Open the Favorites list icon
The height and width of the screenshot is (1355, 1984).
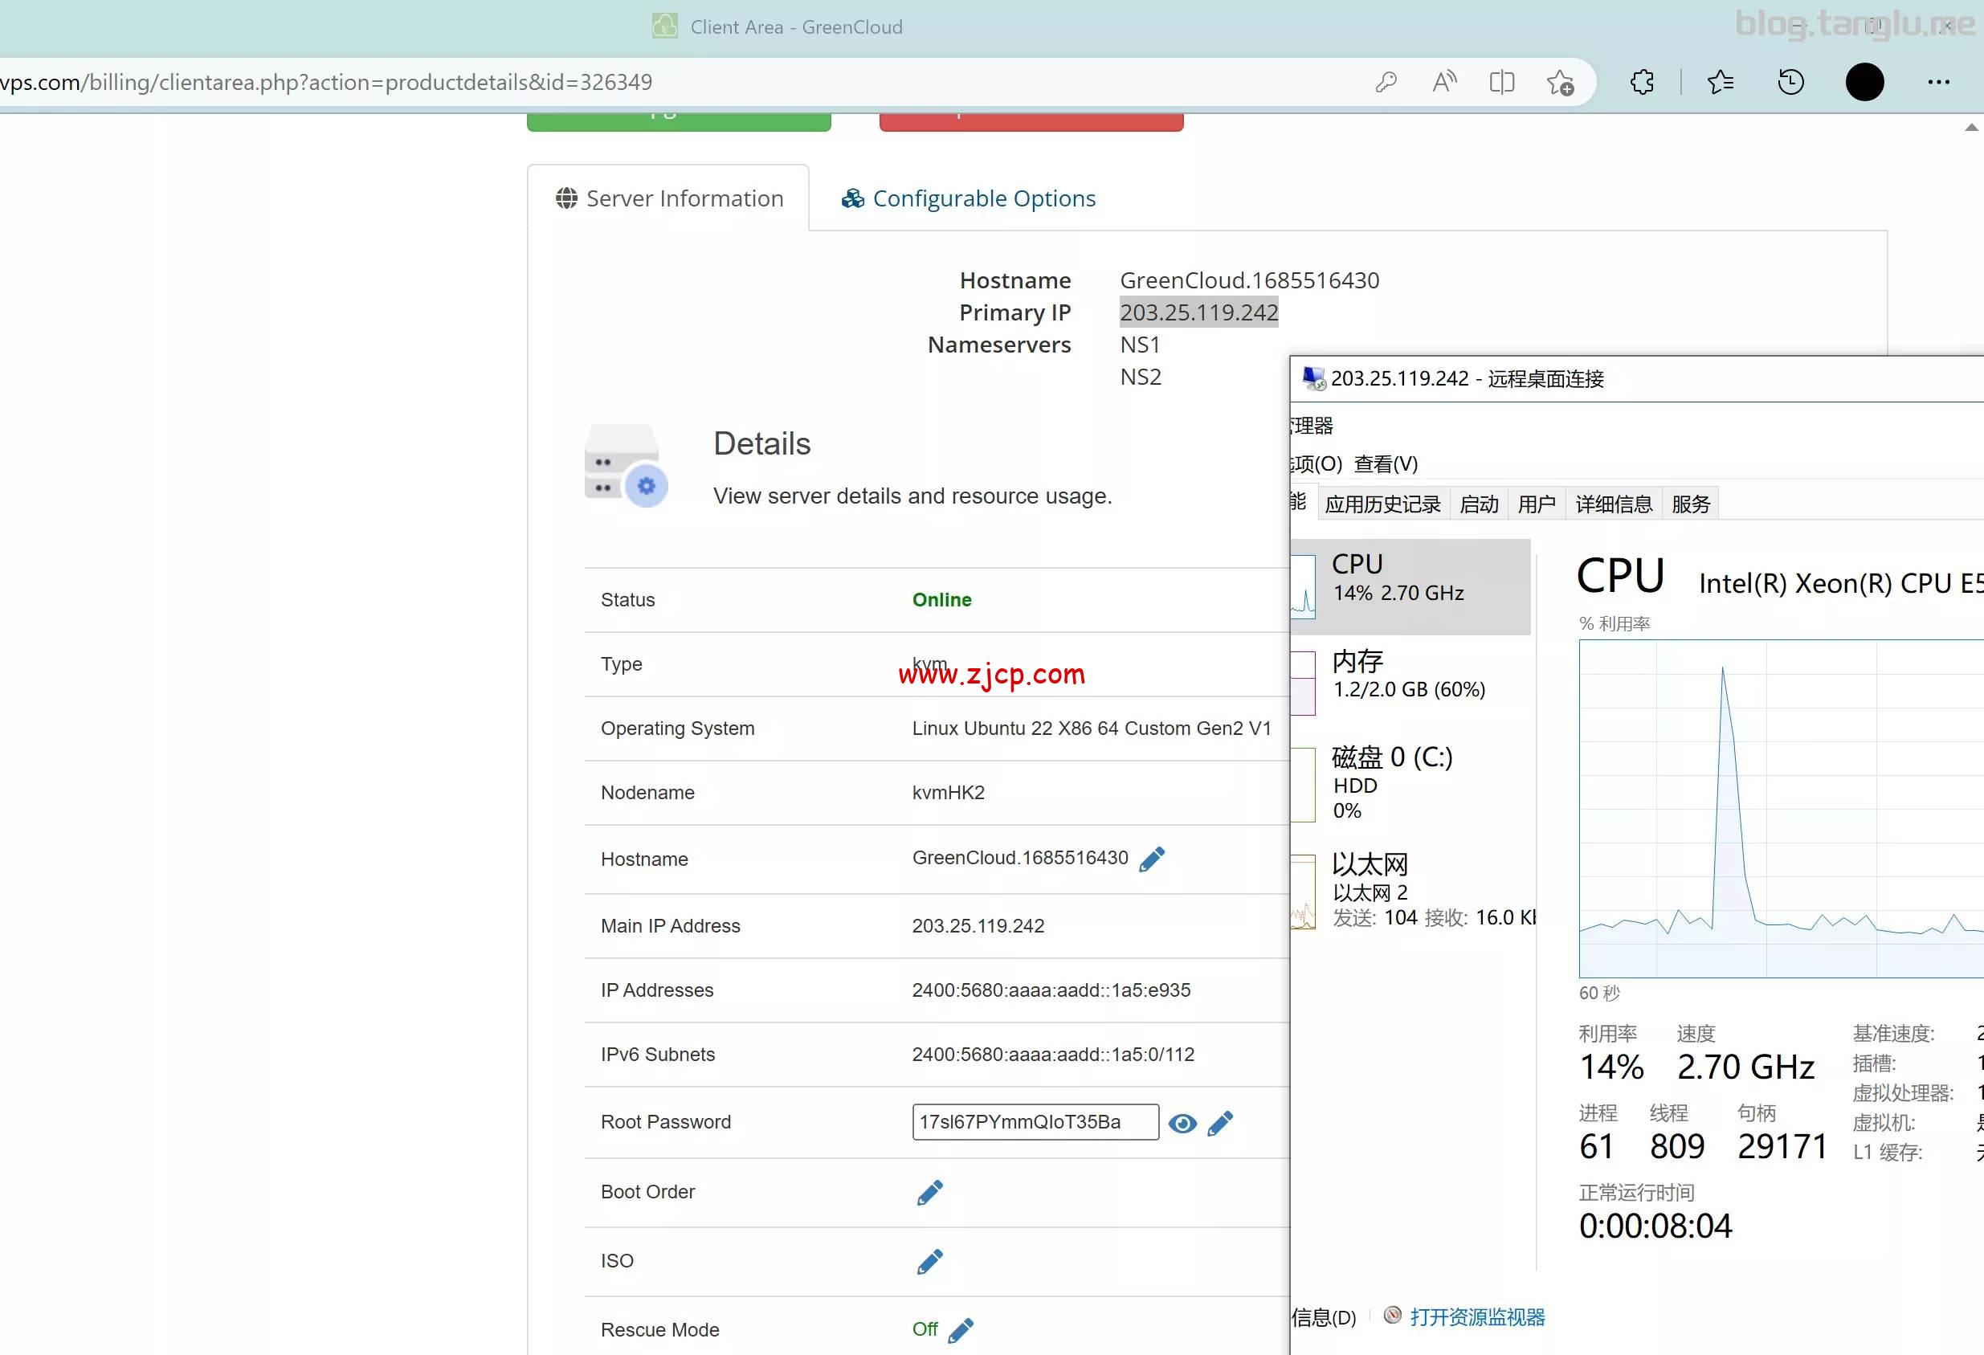[1720, 82]
